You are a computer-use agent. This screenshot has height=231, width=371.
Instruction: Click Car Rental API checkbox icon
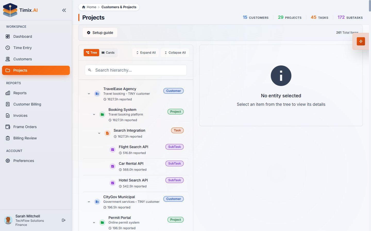tap(113, 167)
